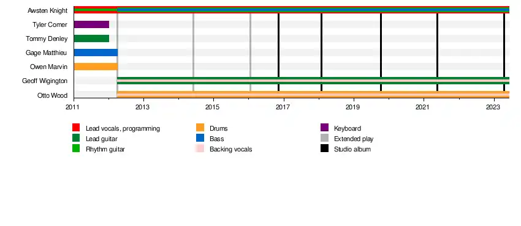
Task: Click the gray Extended play swatch
Action: pyautogui.click(x=324, y=138)
